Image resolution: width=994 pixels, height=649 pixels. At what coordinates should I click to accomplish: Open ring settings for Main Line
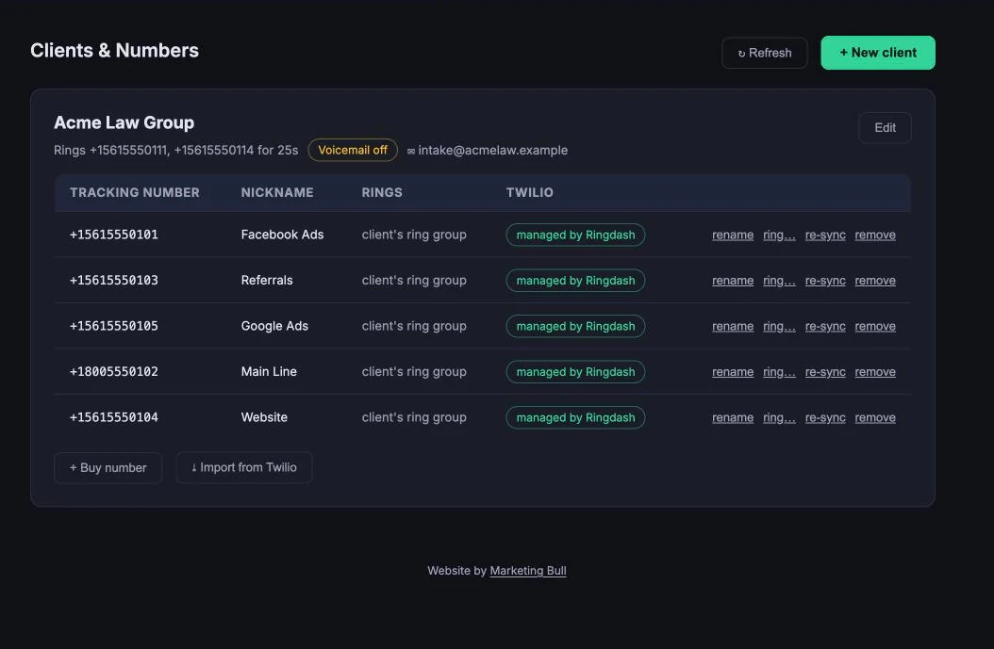779,372
